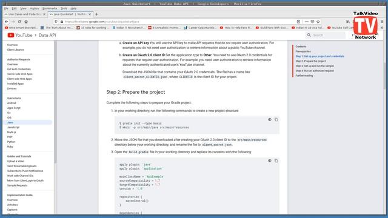
Task: Open 'Build Fans With Soci...' bookmark
Action: pyautogui.click(x=272, y=28)
